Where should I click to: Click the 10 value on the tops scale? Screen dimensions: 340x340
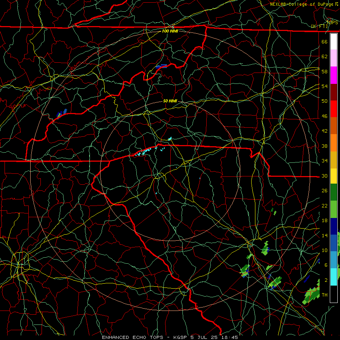tap(325, 250)
